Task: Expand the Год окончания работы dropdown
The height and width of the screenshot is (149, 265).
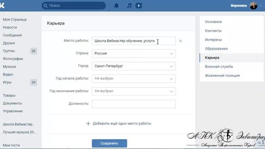Action: click(134, 91)
